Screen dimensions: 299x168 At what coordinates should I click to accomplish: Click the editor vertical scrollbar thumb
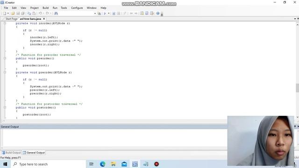297,88
